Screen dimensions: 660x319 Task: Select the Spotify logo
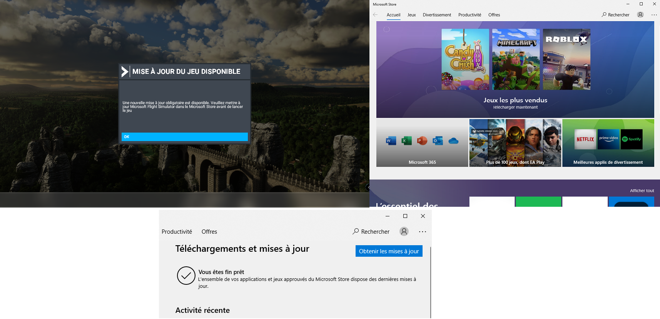[x=632, y=139]
